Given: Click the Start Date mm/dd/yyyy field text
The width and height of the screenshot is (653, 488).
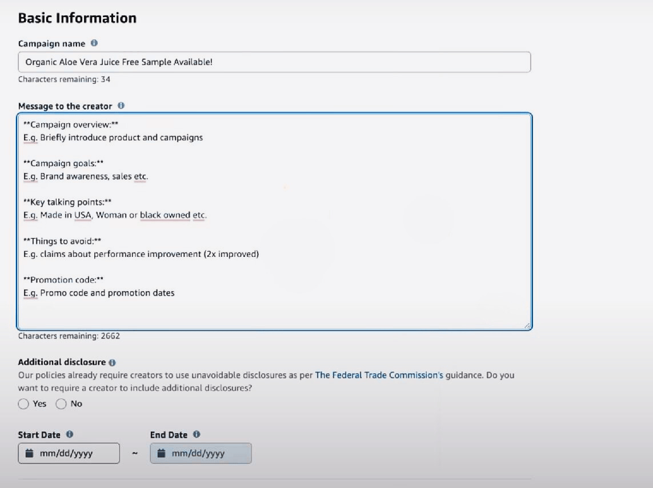Looking at the screenshot, I should (x=66, y=453).
